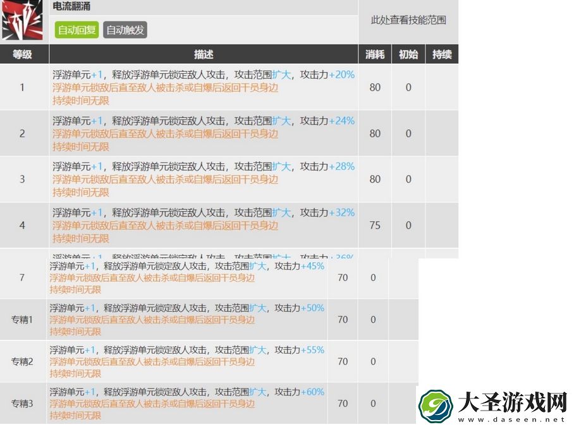574x427 pixels.
Task: Click 持续时间无限 text in level 1 row
Action: click(81, 100)
